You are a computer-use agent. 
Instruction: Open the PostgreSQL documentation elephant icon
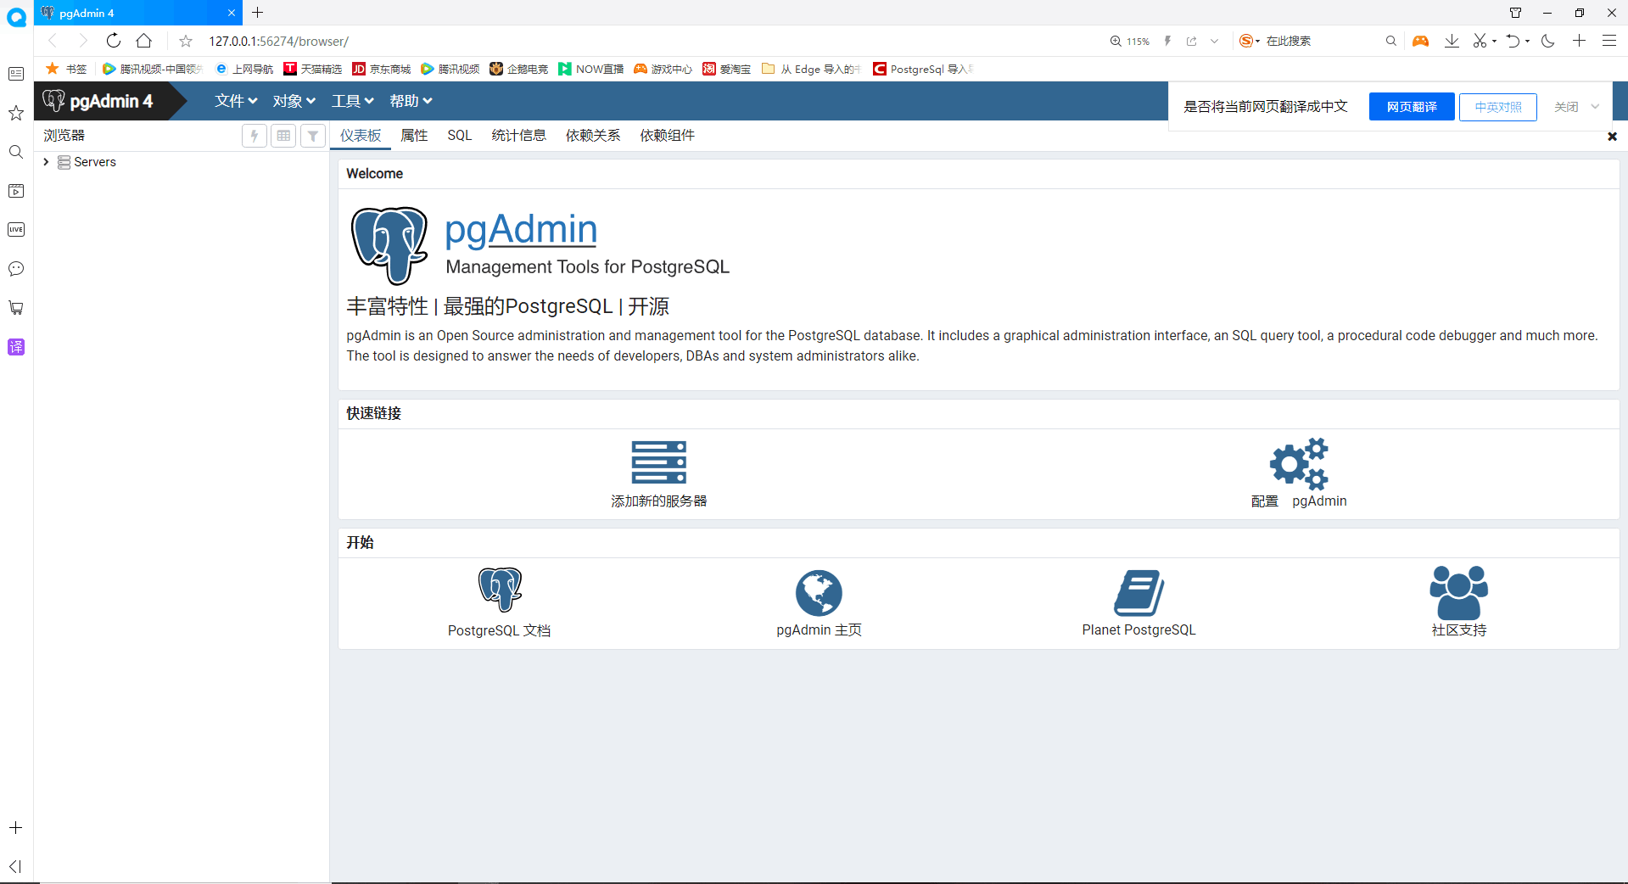[x=500, y=590]
